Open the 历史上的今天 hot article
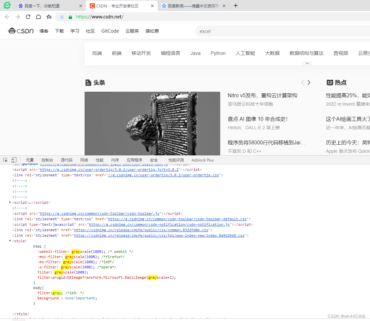Viewport: 370px width, 321px height. pyautogui.click(x=348, y=143)
